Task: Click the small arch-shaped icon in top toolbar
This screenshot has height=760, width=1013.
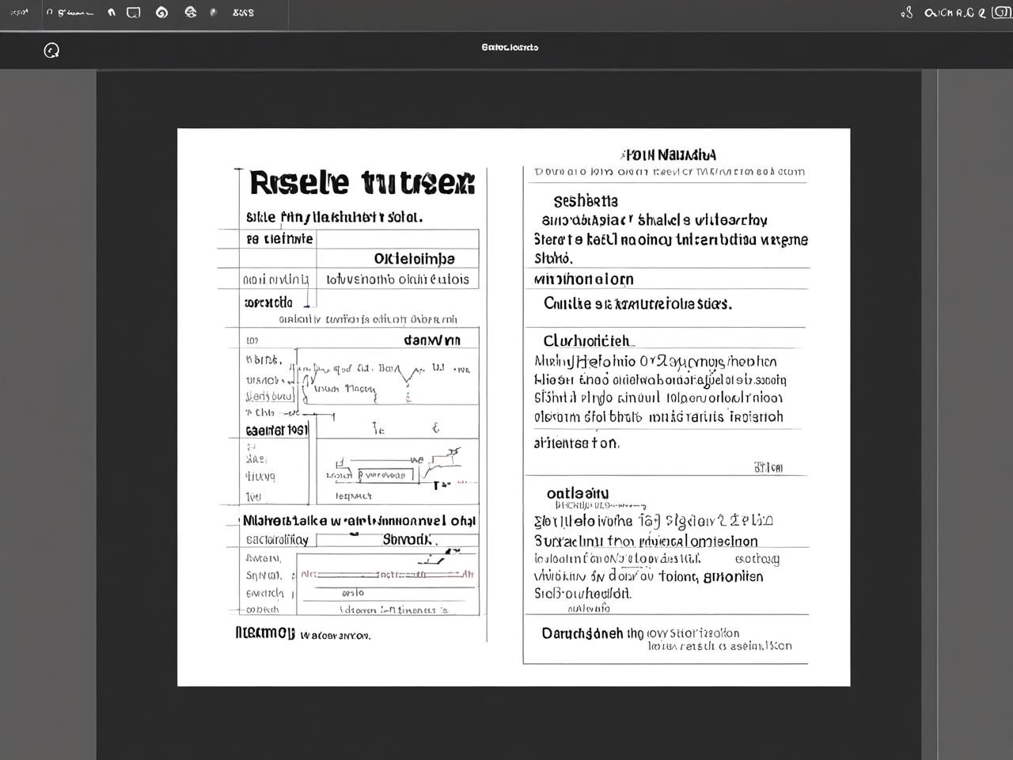Action: click(112, 13)
